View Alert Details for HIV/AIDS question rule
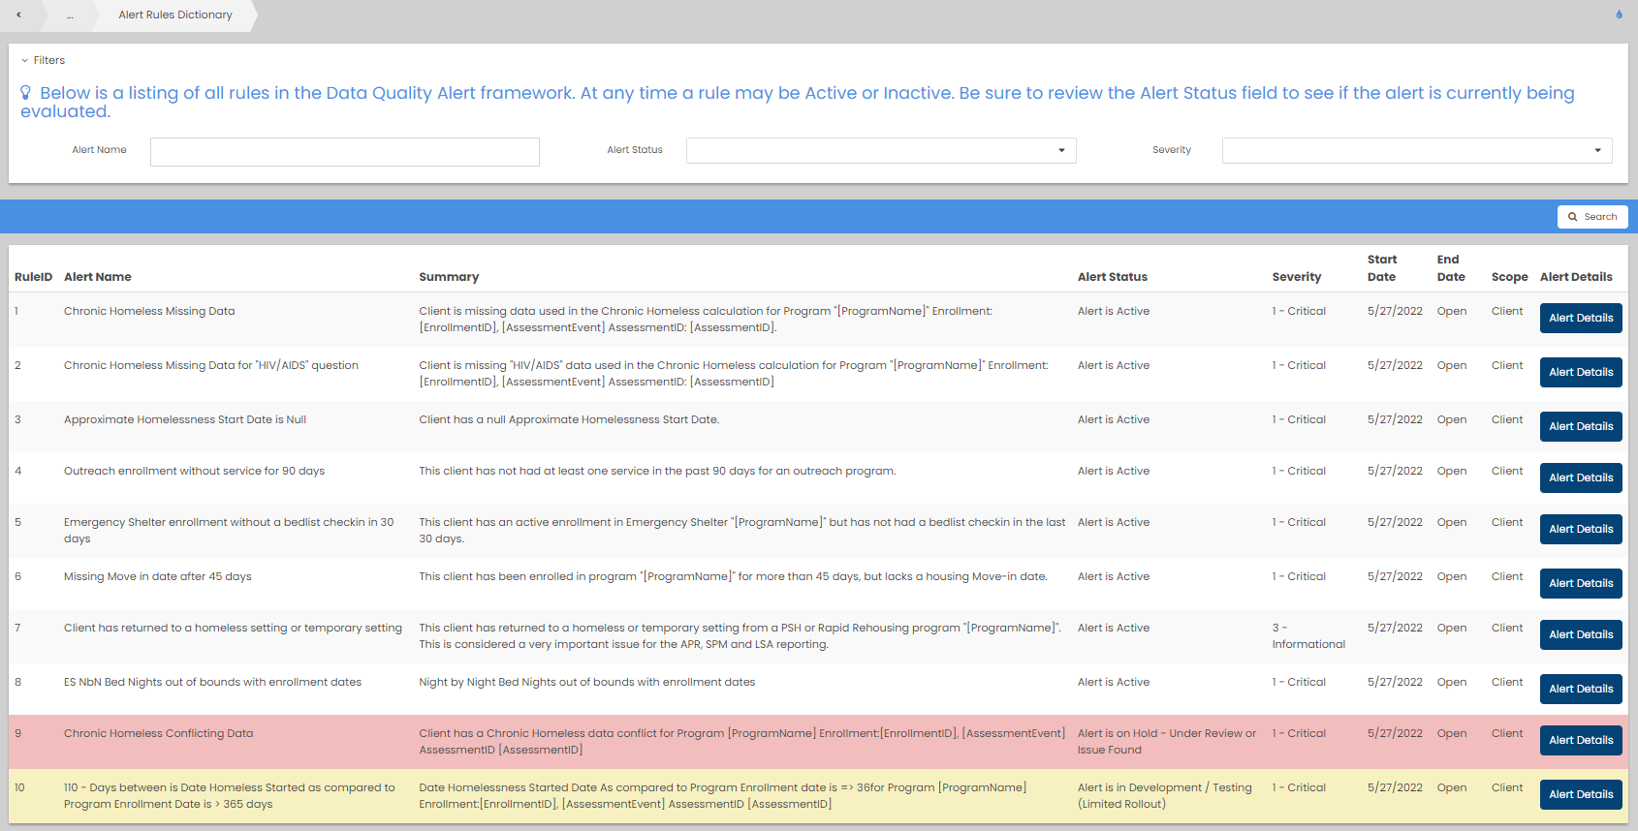This screenshot has width=1638, height=831. [x=1580, y=373]
